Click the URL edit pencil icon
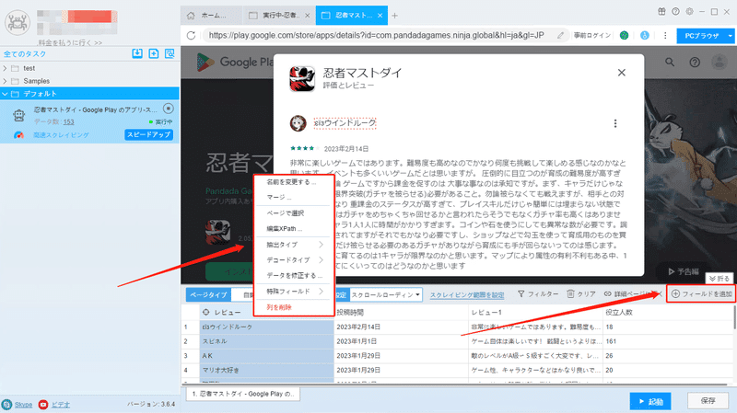The height and width of the screenshot is (413, 737). [x=561, y=35]
